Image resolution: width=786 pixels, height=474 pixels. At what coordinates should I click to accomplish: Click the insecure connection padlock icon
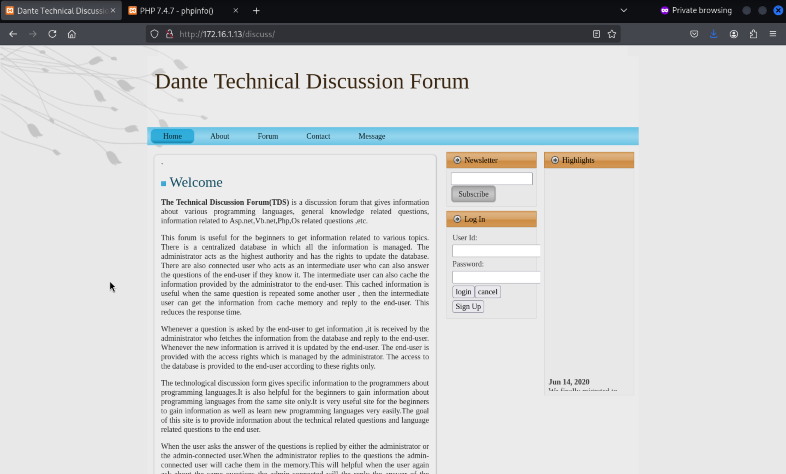(x=170, y=34)
